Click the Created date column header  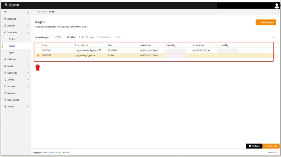tap(145, 45)
